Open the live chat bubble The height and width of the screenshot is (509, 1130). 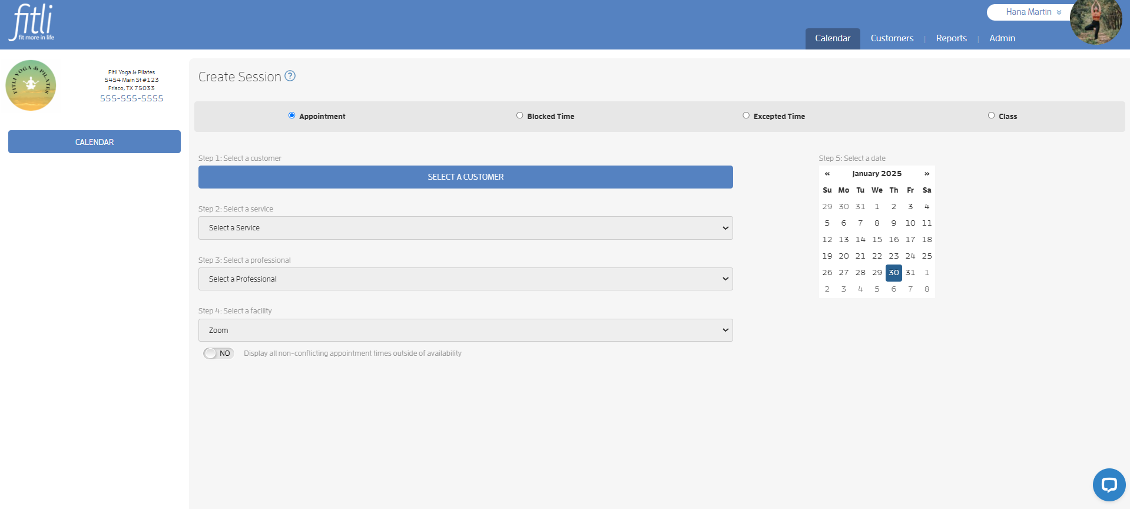pos(1109,485)
